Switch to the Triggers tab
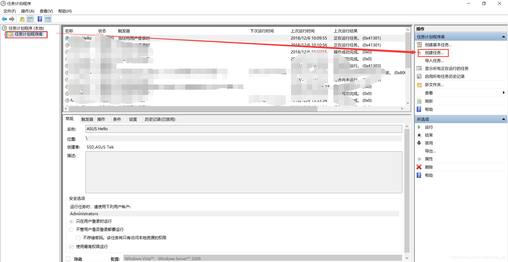 point(87,119)
